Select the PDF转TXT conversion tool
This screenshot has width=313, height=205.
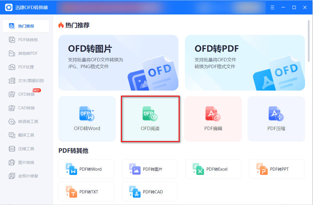click(86, 192)
